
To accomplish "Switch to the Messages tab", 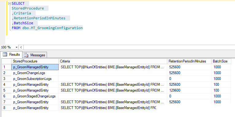I will click(x=35, y=55).
